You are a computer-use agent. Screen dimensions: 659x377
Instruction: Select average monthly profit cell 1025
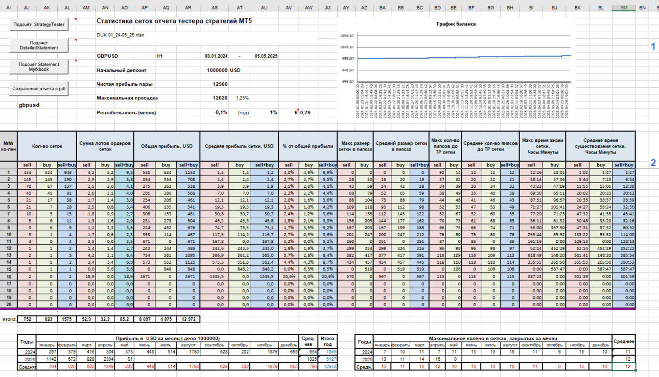tap(309, 359)
